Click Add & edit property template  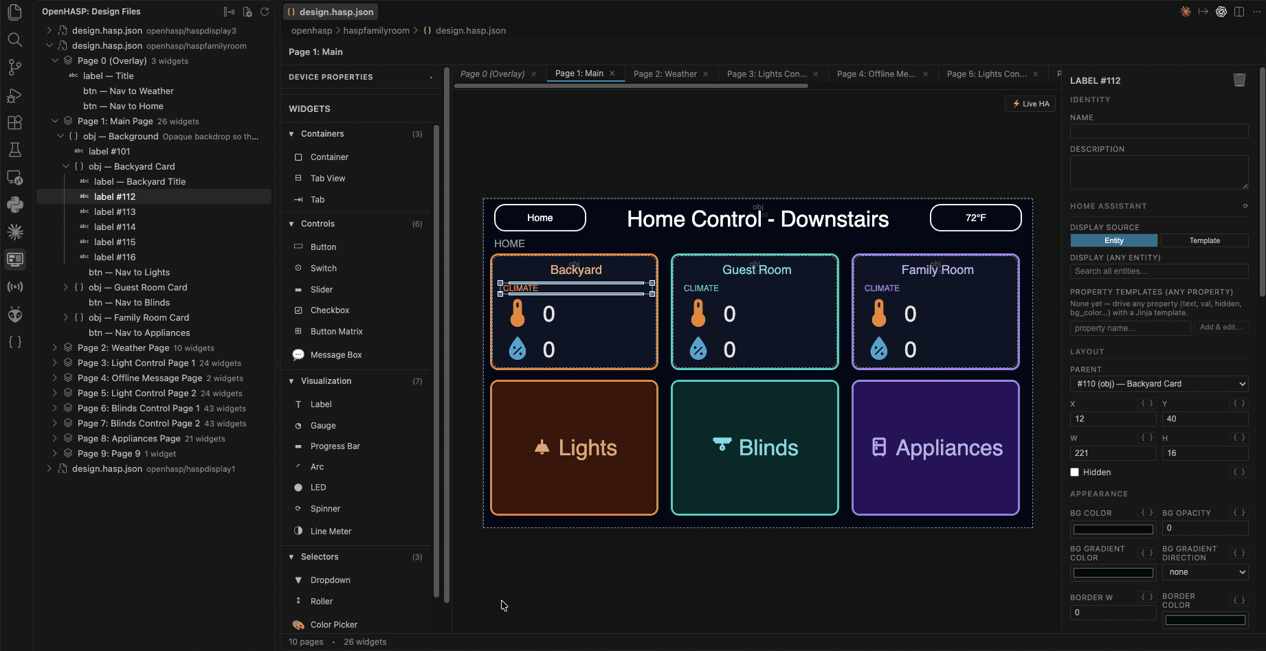[1221, 328]
